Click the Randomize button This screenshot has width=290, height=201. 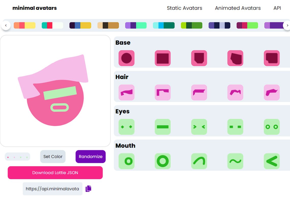[x=90, y=157]
